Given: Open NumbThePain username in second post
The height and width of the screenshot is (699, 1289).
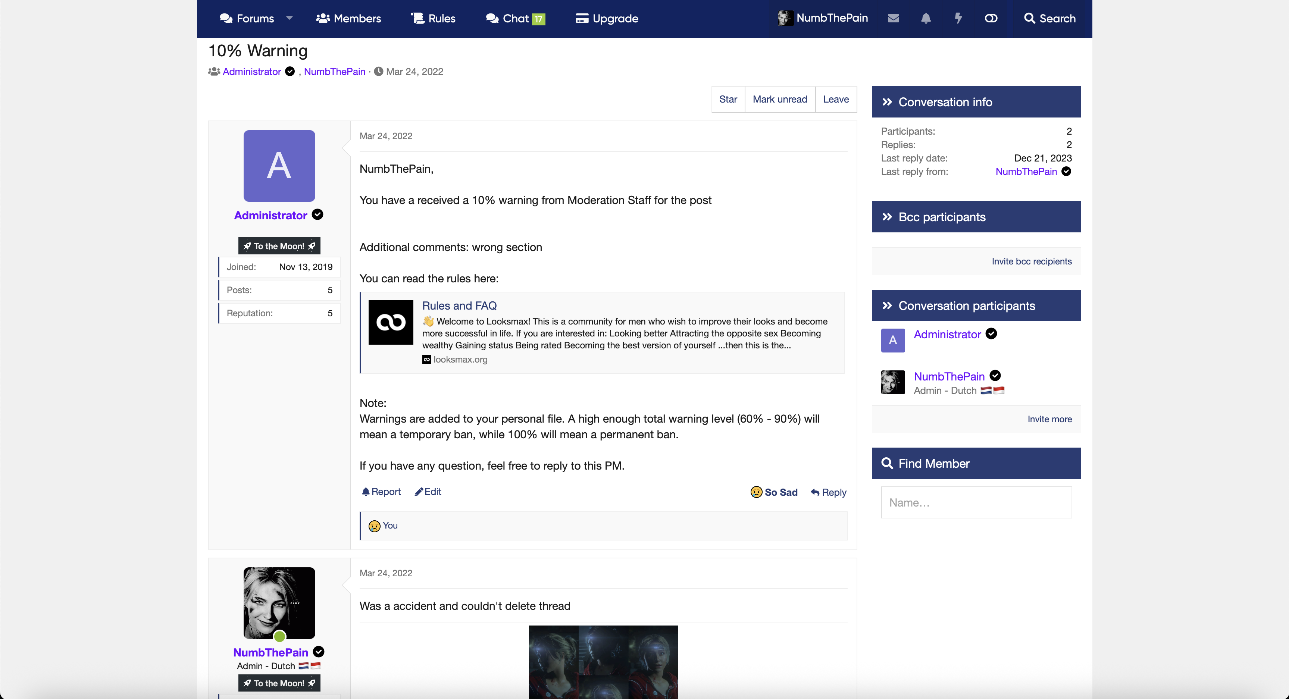Looking at the screenshot, I should coord(270,652).
